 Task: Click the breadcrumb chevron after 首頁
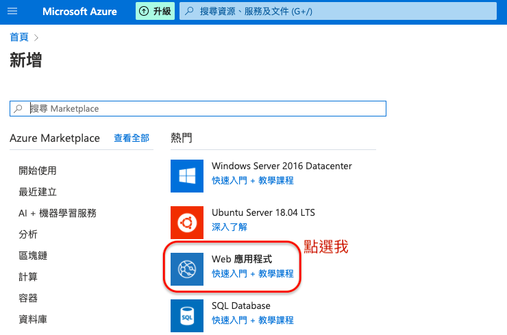point(36,38)
